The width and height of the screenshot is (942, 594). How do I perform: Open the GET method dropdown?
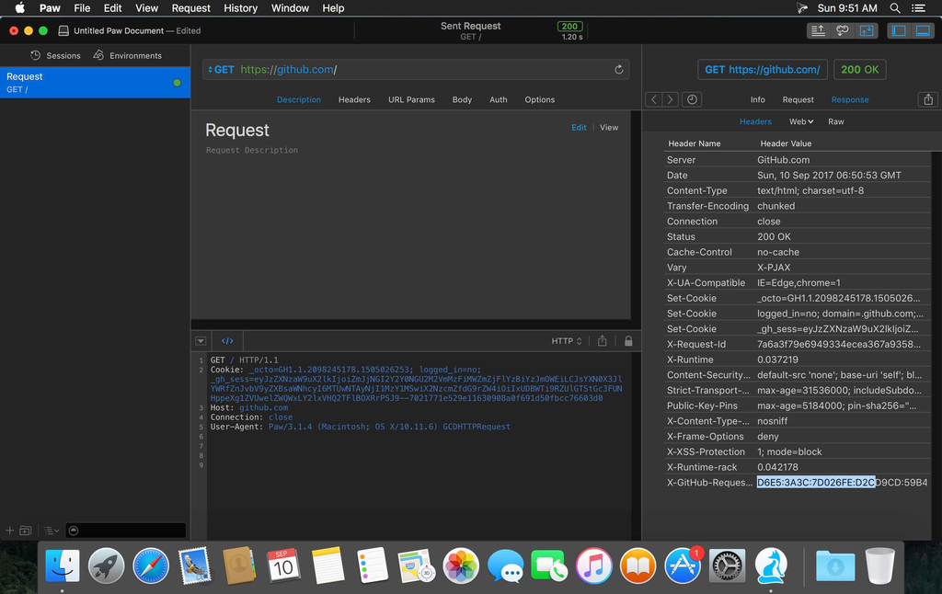click(x=221, y=70)
